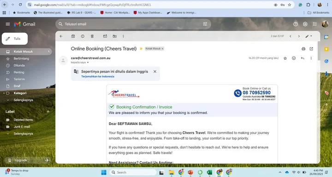Star the message from care@cheerstravel.com.au

(285, 58)
